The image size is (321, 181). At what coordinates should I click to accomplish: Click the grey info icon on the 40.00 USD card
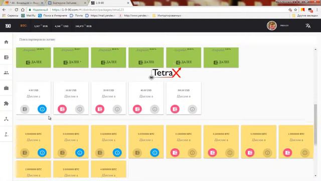154,109
